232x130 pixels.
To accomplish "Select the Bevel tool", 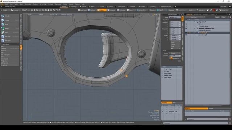I will click(10, 24).
